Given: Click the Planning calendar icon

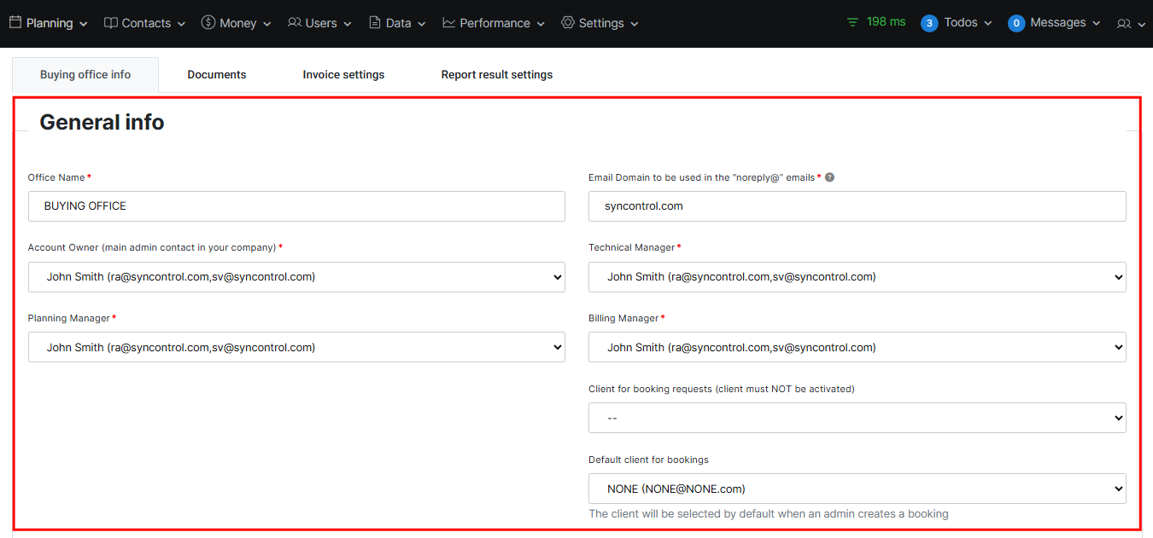Looking at the screenshot, I should click(x=15, y=23).
